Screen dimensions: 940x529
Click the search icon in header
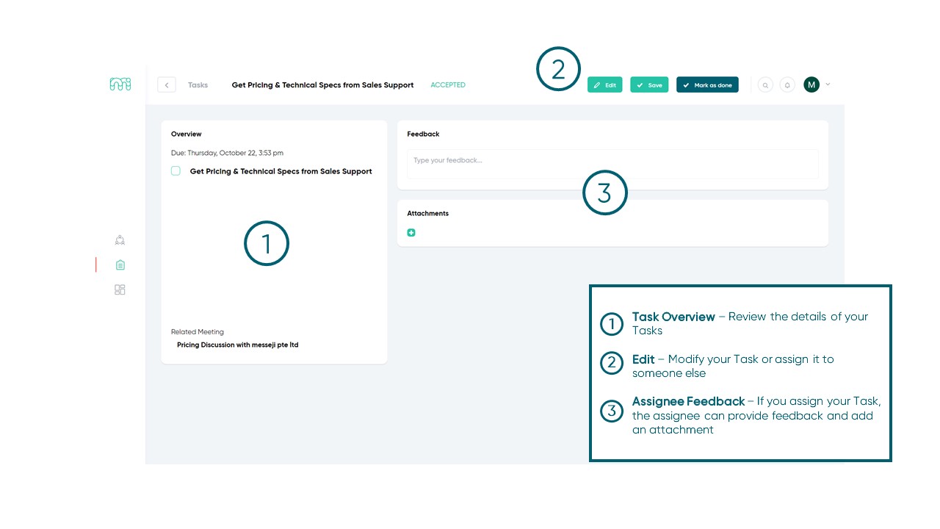[765, 84]
